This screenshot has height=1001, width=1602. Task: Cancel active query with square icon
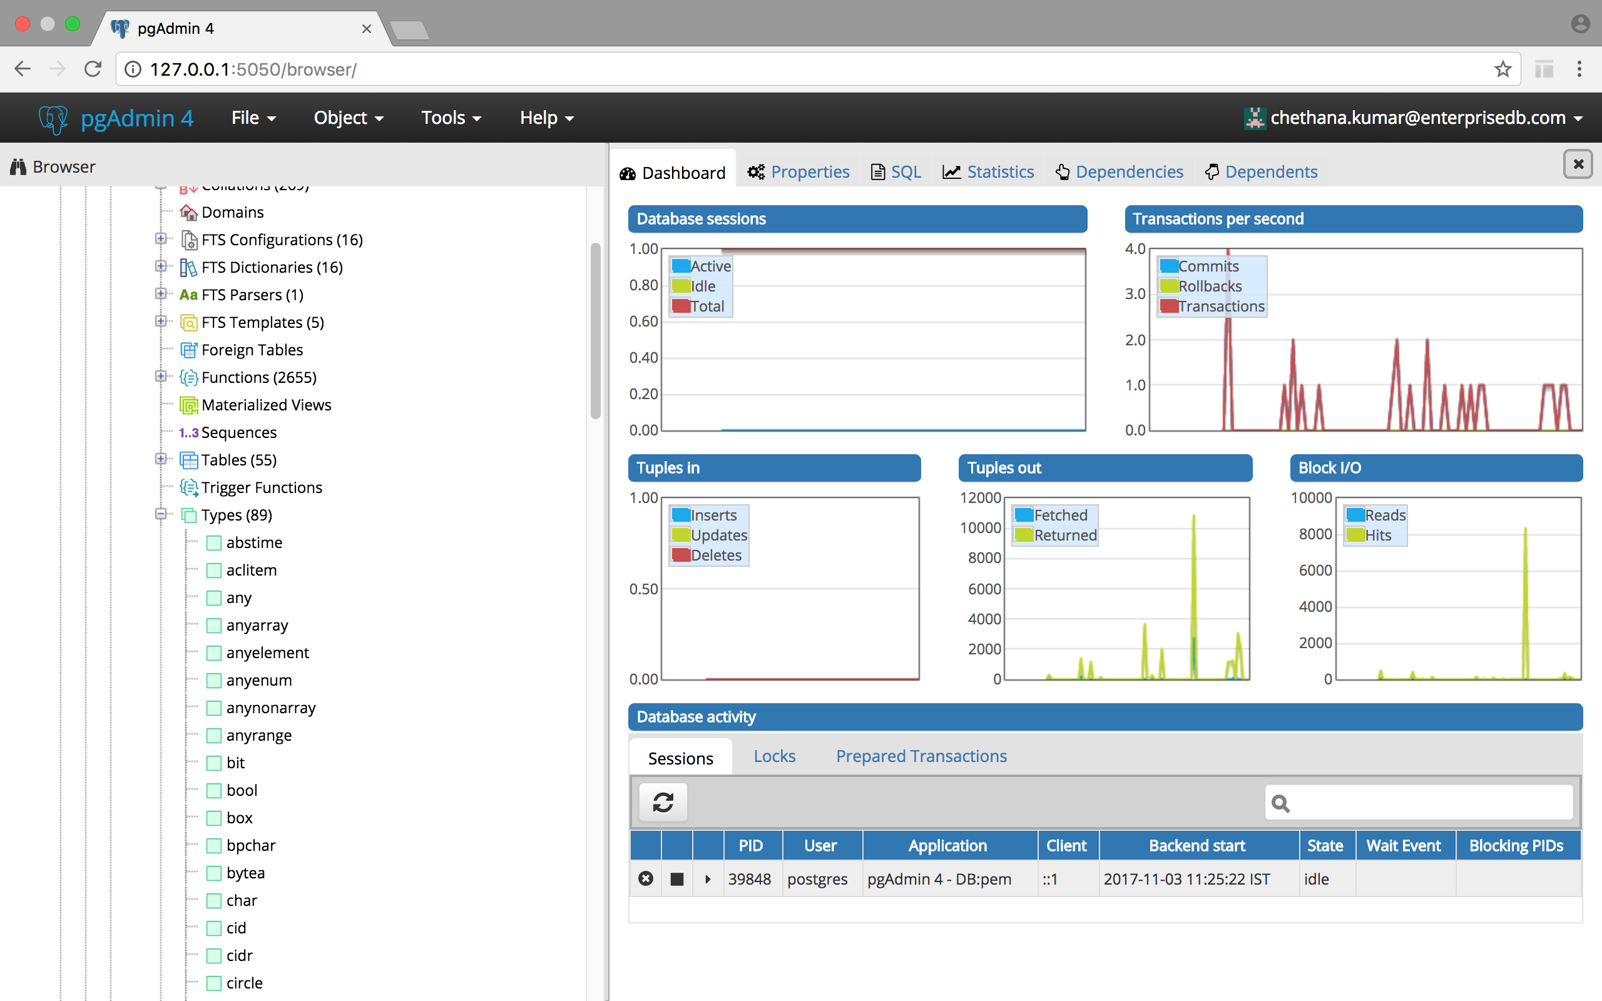click(676, 878)
